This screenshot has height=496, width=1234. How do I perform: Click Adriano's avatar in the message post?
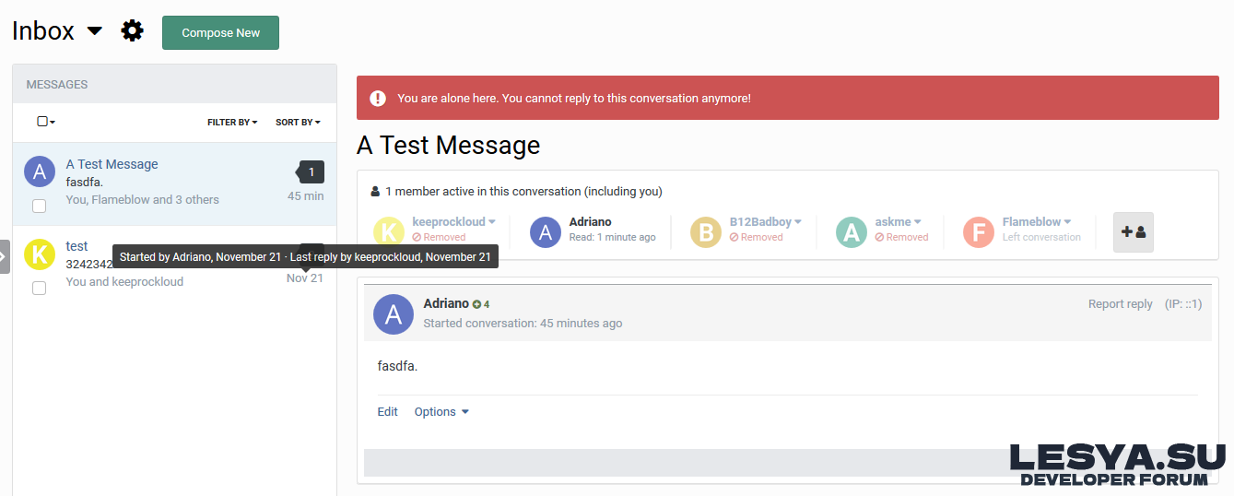click(394, 314)
